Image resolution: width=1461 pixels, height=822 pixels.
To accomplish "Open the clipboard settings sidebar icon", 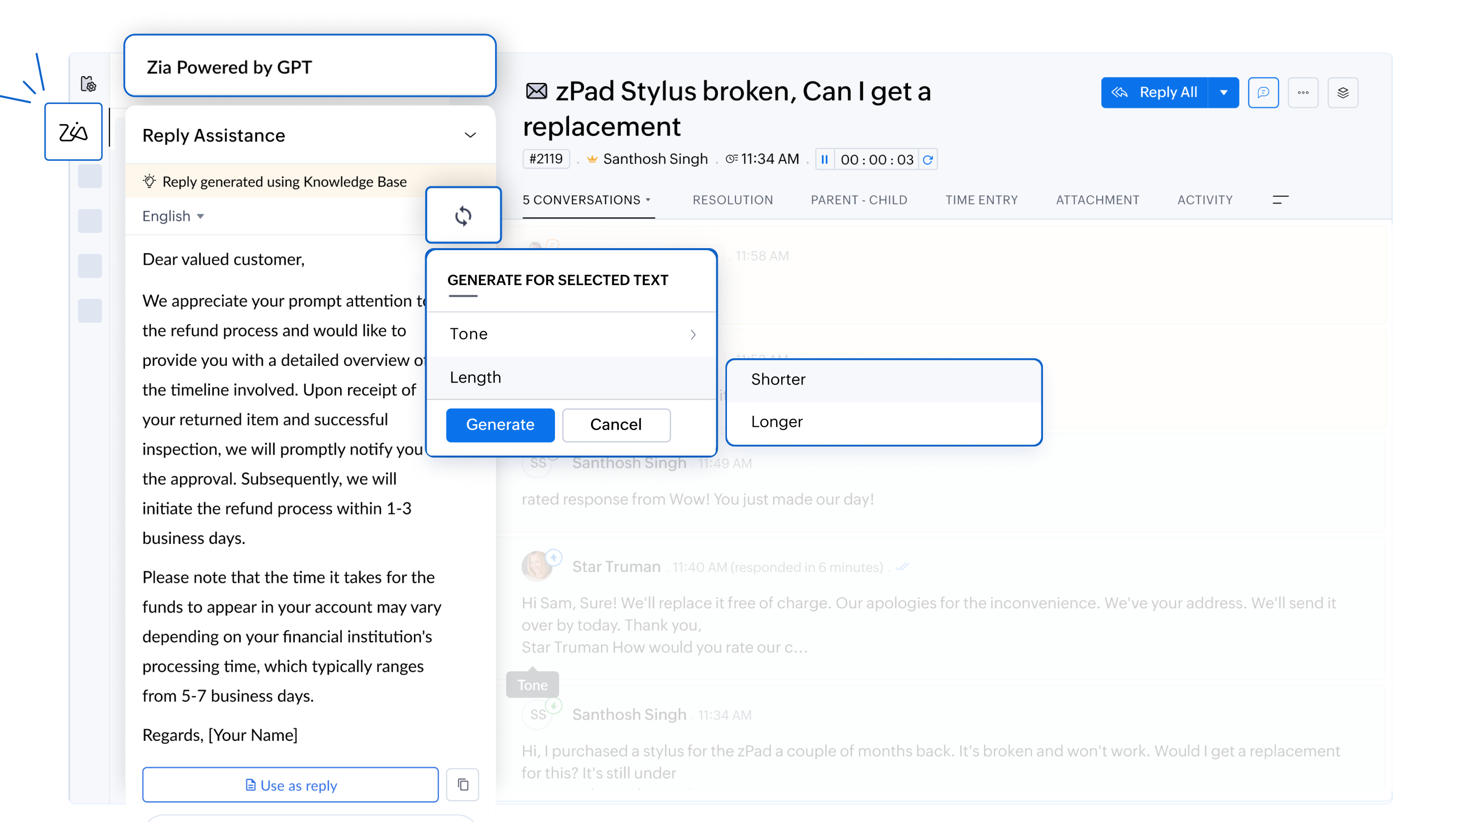I will point(88,84).
